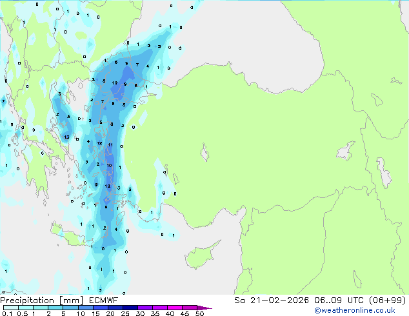Click the '13' precipitation value on the map

[66, 137]
